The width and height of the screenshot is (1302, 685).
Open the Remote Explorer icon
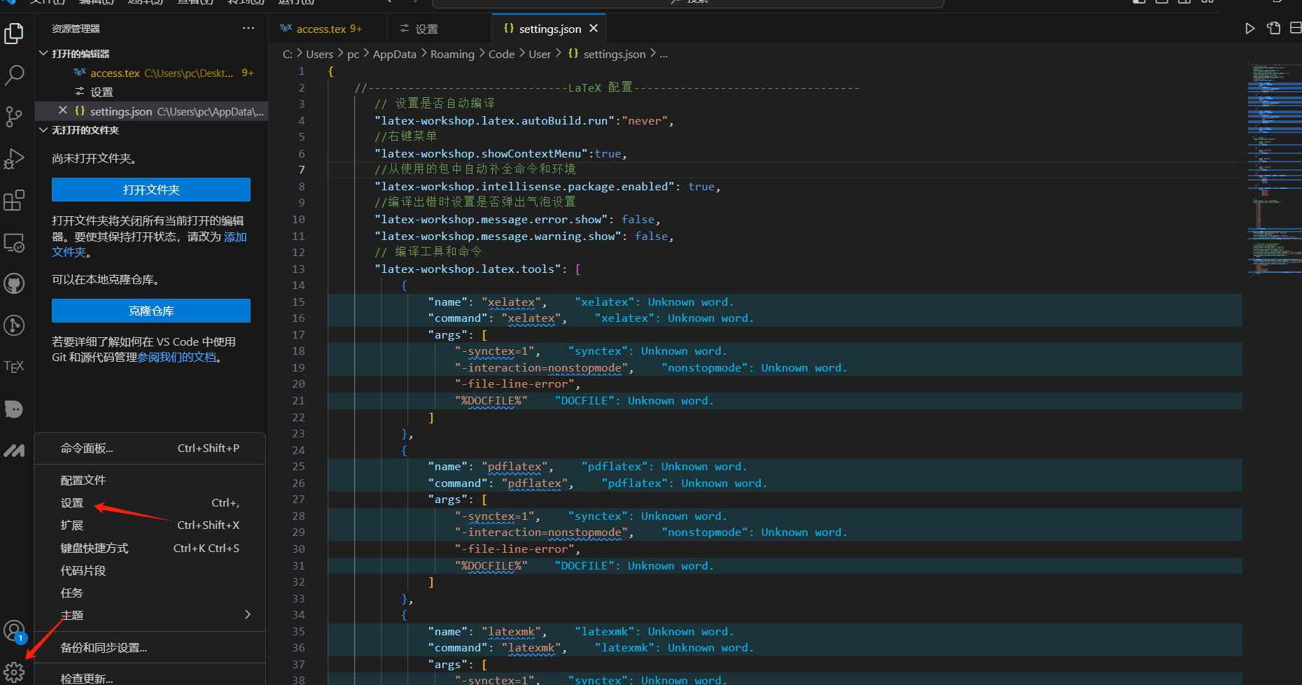[14, 243]
